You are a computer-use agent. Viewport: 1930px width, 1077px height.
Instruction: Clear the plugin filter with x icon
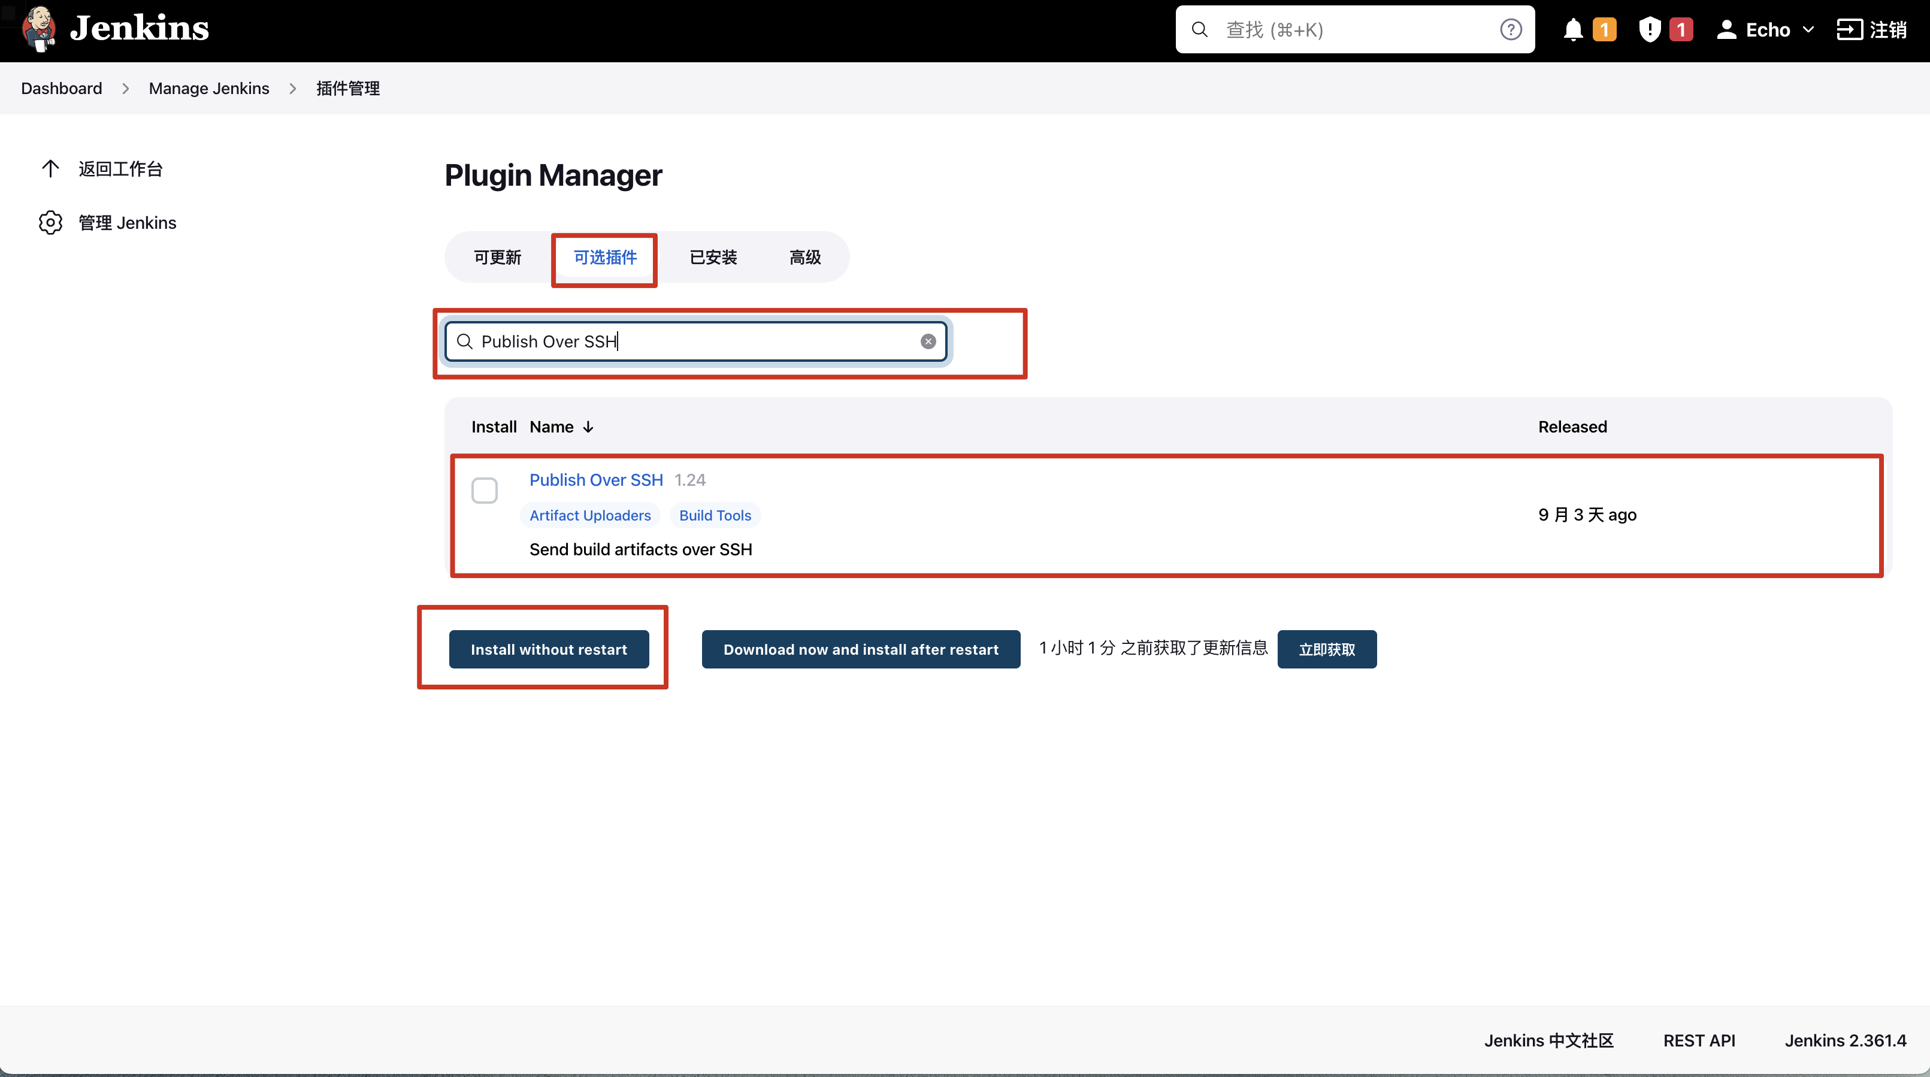[928, 341]
